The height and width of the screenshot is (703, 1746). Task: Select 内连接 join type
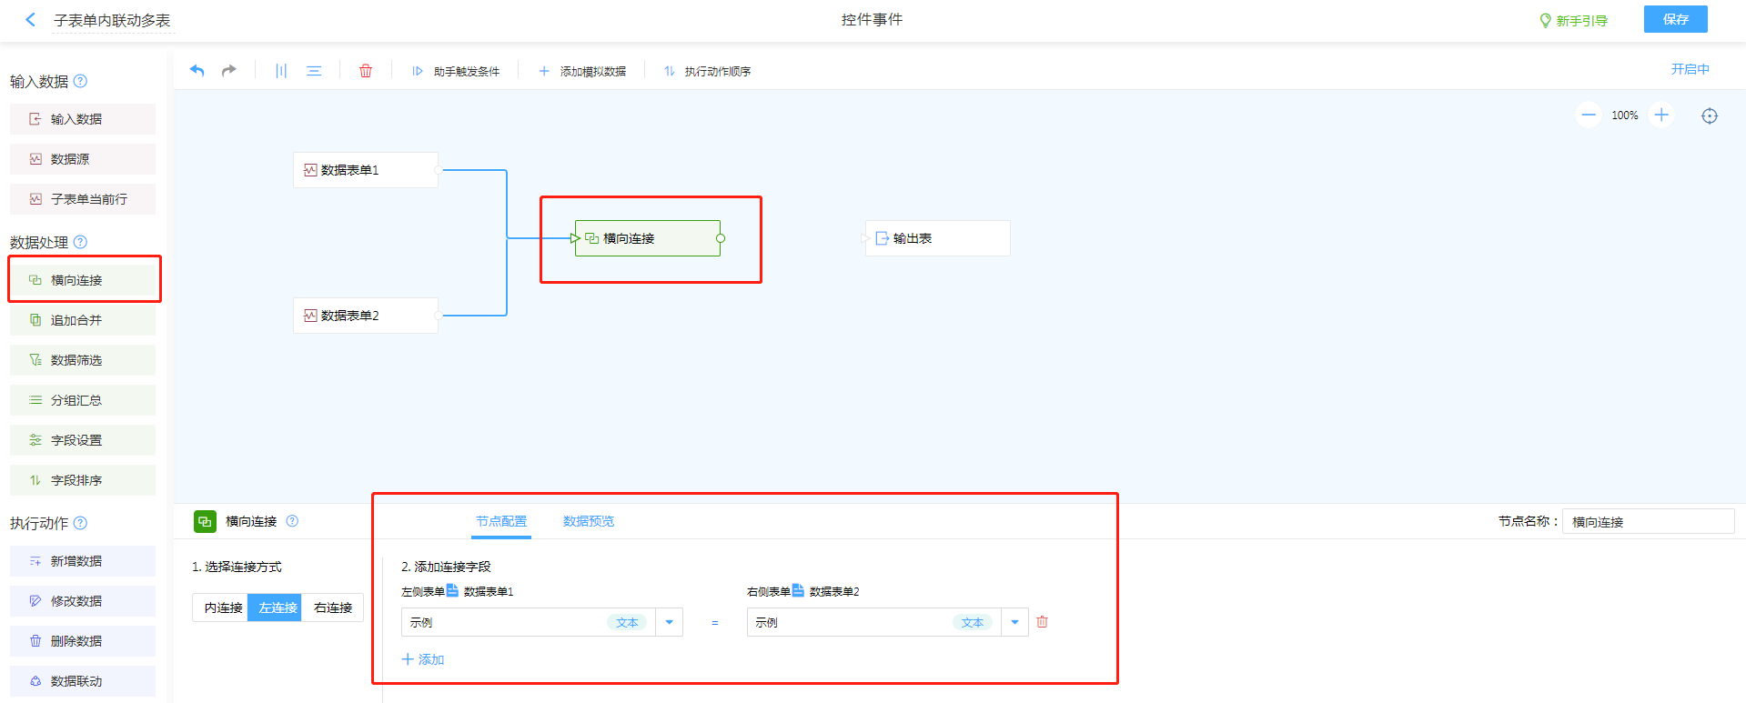tap(223, 608)
